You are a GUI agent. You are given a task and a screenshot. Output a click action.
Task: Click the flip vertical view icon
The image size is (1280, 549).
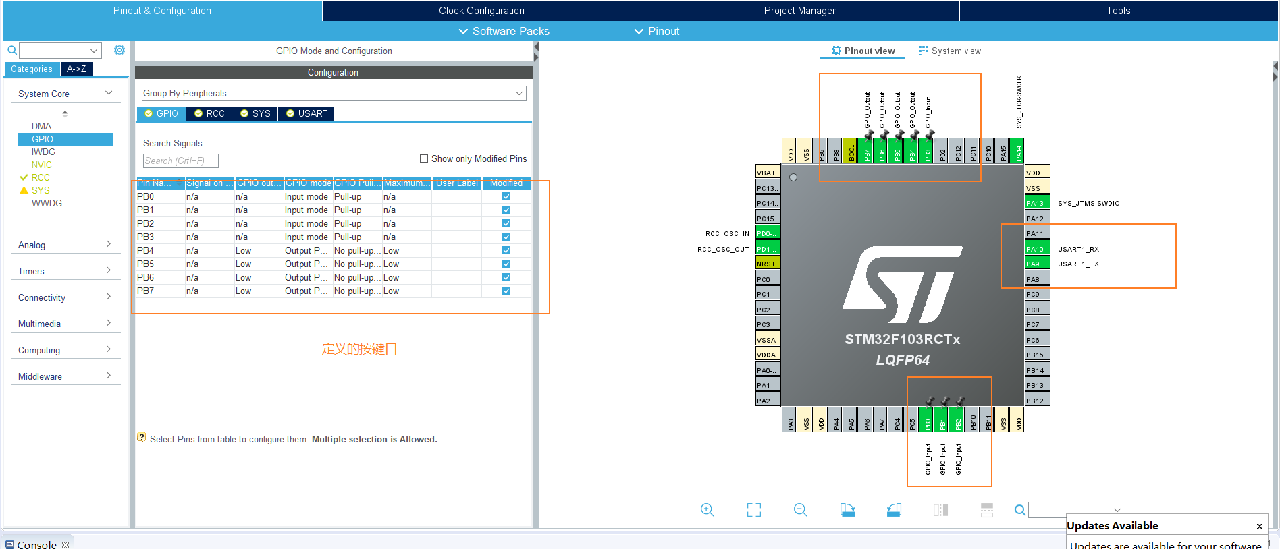click(987, 510)
